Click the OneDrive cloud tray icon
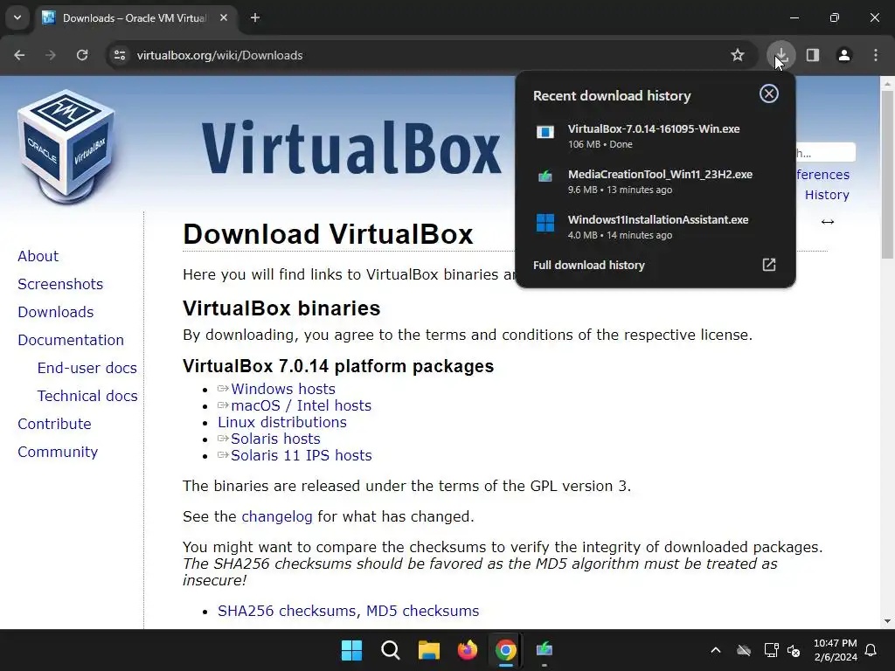This screenshot has width=895, height=671. [x=743, y=650]
